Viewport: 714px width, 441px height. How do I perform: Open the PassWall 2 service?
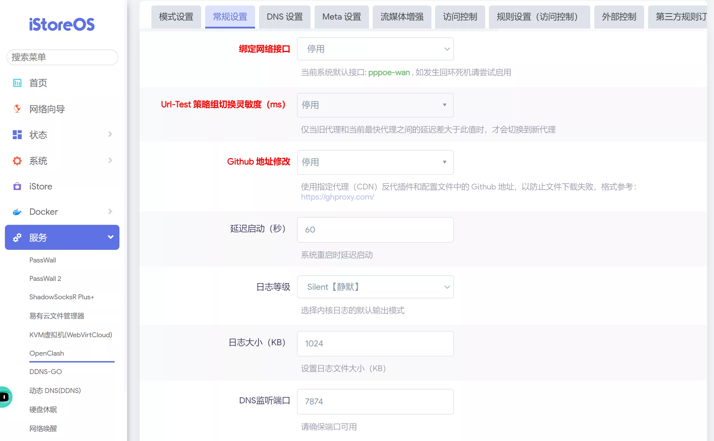coord(45,279)
